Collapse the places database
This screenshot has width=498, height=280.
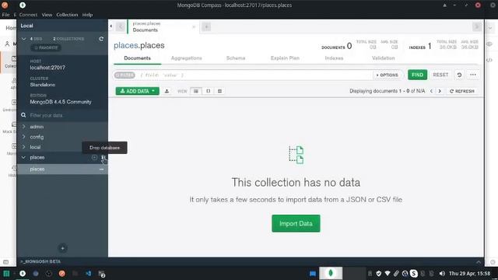pos(24,157)
